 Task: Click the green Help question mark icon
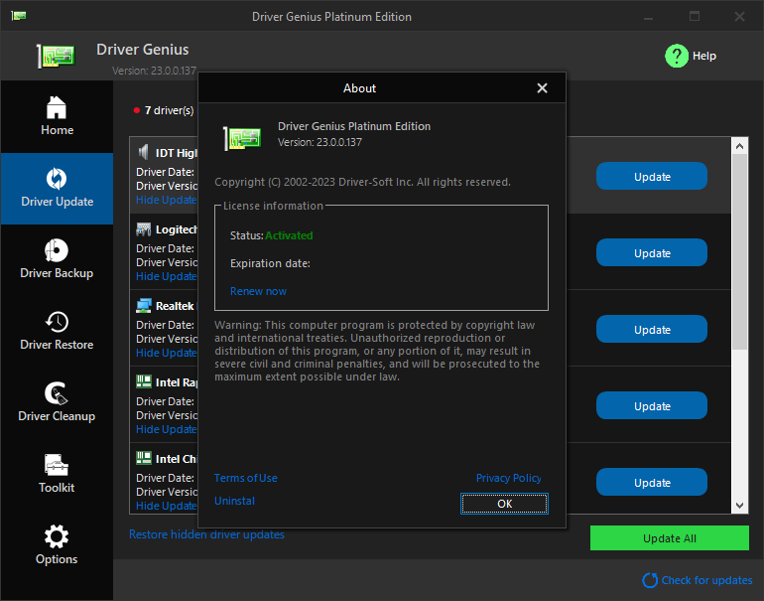pos(677,56)
